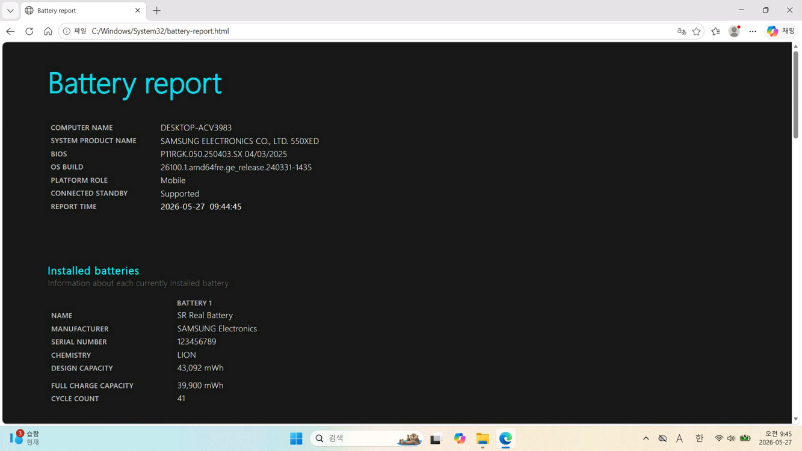This screenshot has width=802, height=451.
Task: Open a new browser tab
Action: coord(156,10)
